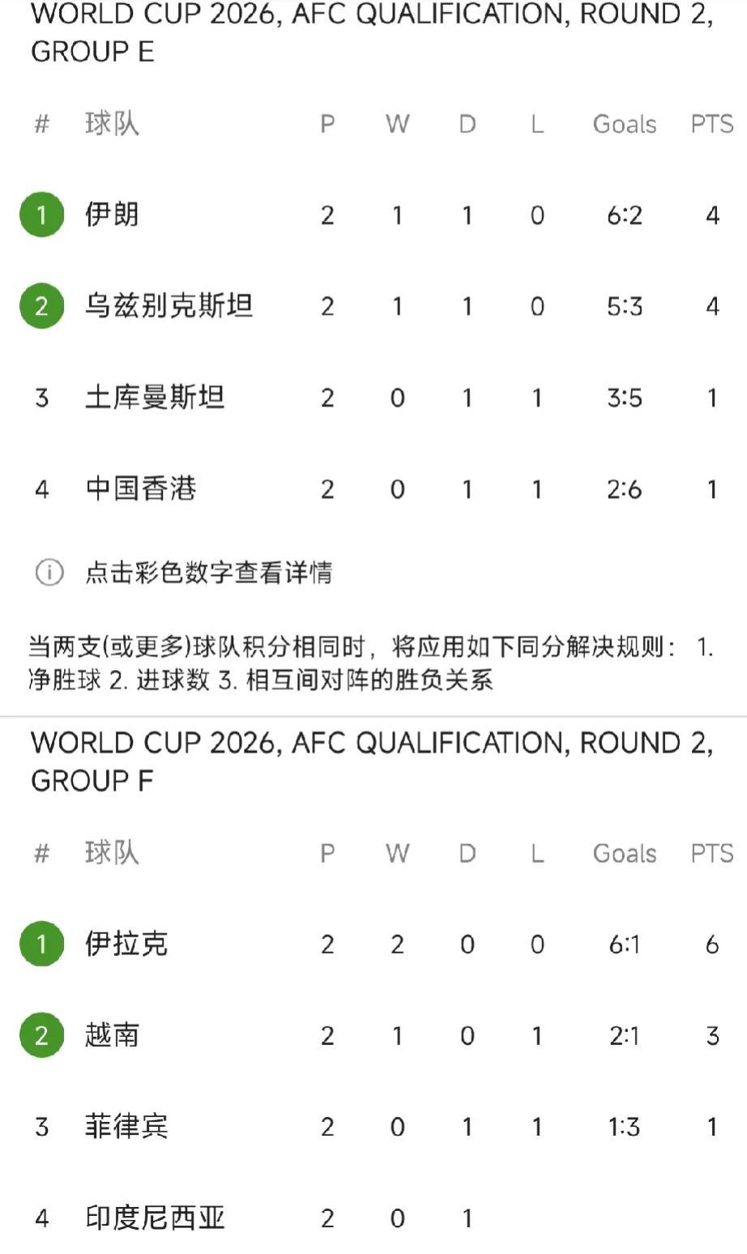747x1254 pixels.
Task: Select the 中国香港 team name
Action: 141,488
